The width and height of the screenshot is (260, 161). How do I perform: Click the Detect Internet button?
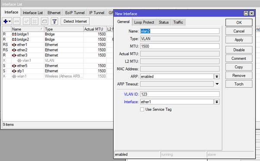pos(75,21)
